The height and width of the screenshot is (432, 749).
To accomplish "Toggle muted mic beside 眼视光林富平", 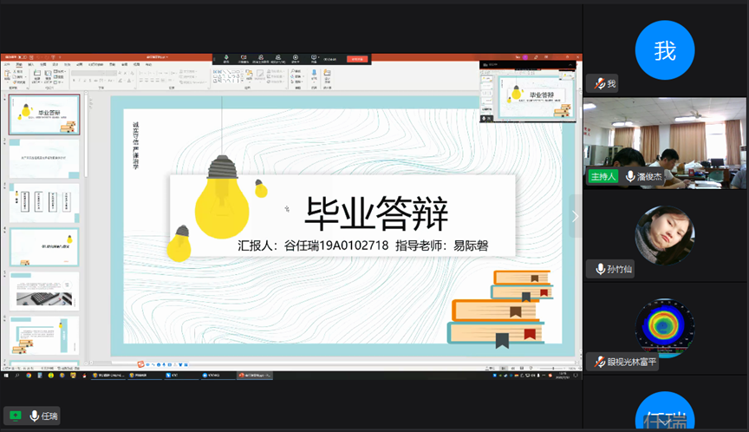I will (598, 363).
